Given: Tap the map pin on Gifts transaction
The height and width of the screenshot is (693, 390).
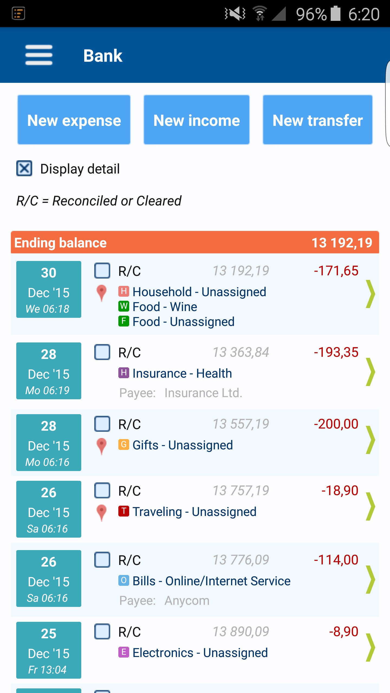Looking at the screenshot, I should point(102,446).
